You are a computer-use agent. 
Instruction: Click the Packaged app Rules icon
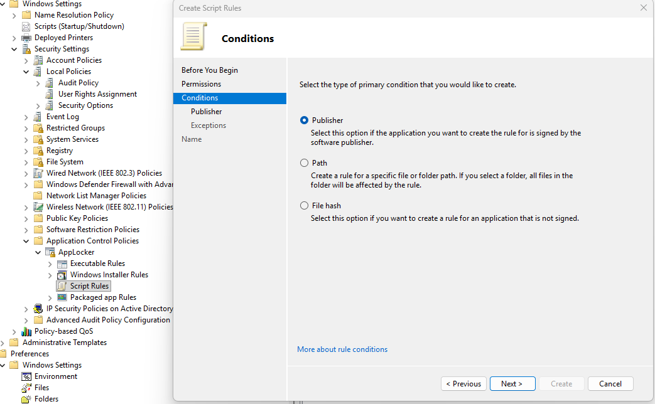coord(62,297)
